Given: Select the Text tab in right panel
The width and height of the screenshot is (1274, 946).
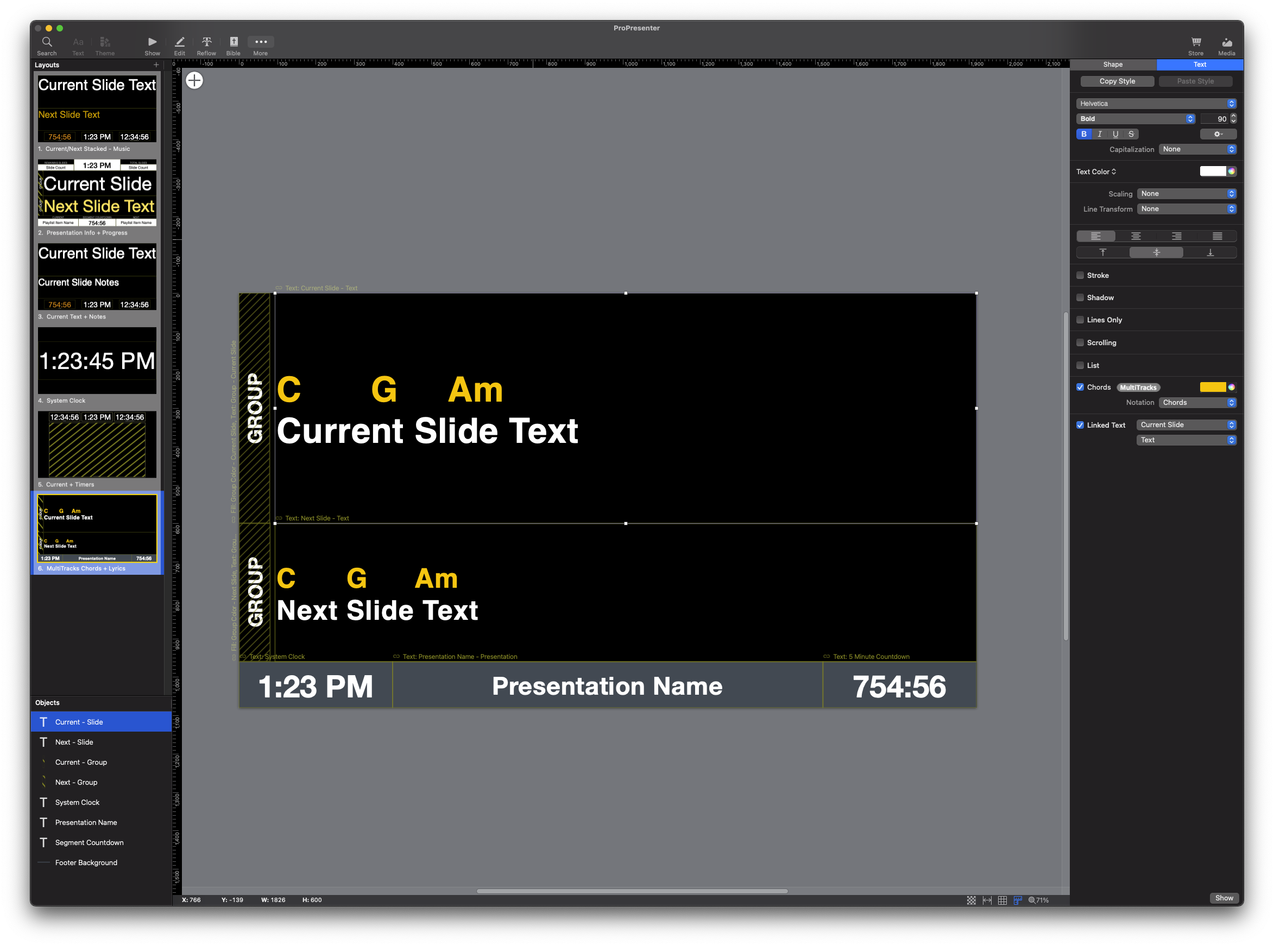Looking at the screenshot, I should 1199,64.
